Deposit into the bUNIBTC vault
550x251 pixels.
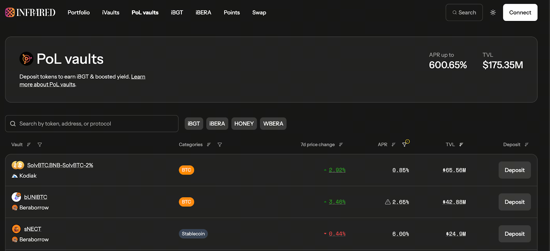pyautogui.click(x=514, y=202)
